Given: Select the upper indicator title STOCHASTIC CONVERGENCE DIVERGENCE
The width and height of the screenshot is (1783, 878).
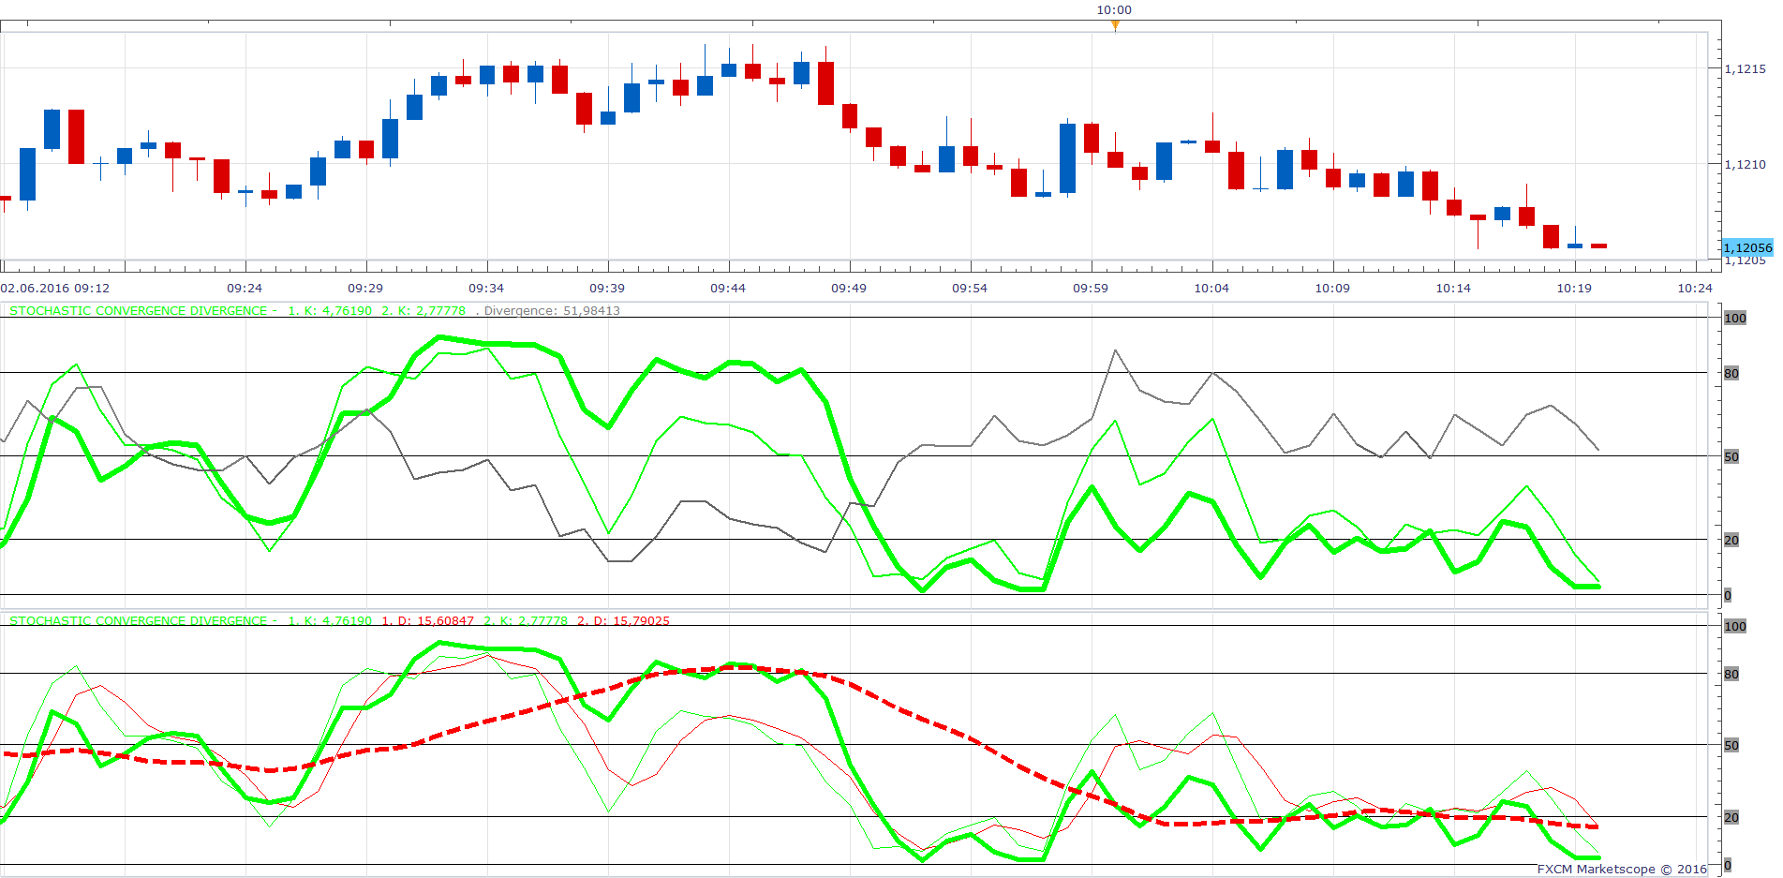Looking at the screenshot, I should coord(139,310).
